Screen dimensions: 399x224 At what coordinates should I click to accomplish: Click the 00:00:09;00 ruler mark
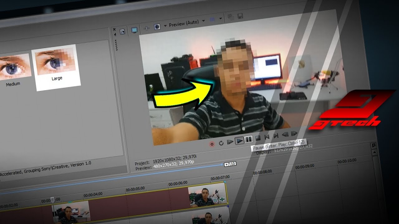click(x=305, y=167)
